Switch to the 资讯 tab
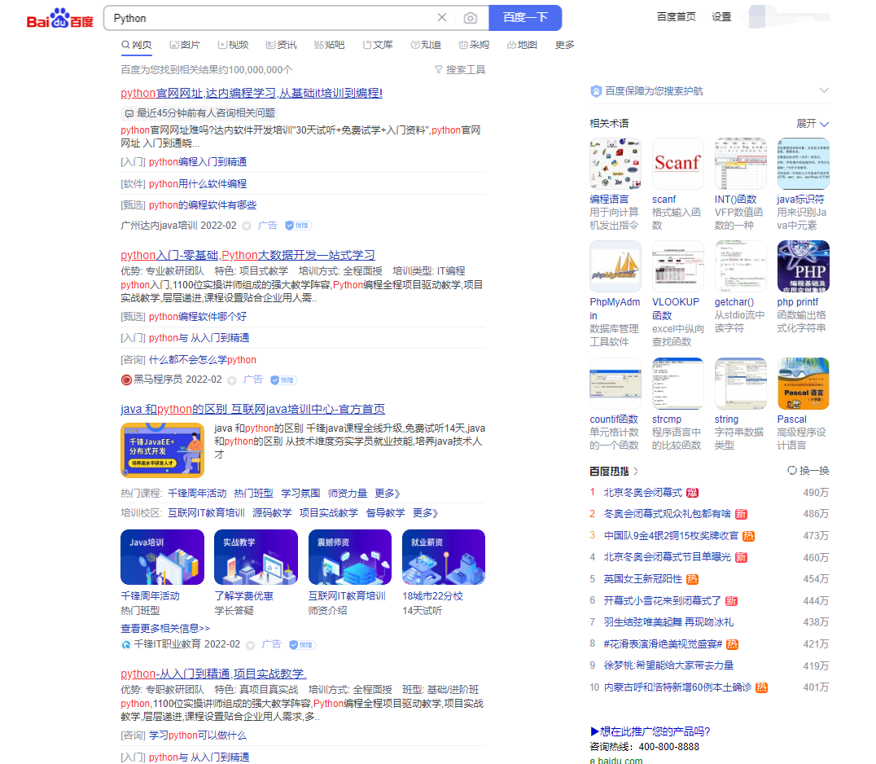 click(281, 45)
